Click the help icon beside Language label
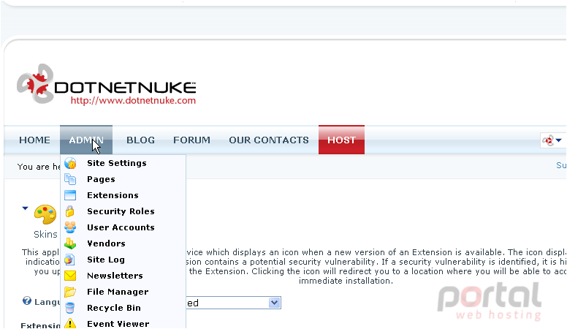The width and height of the screenshot is (567, 329). [27, 300]
